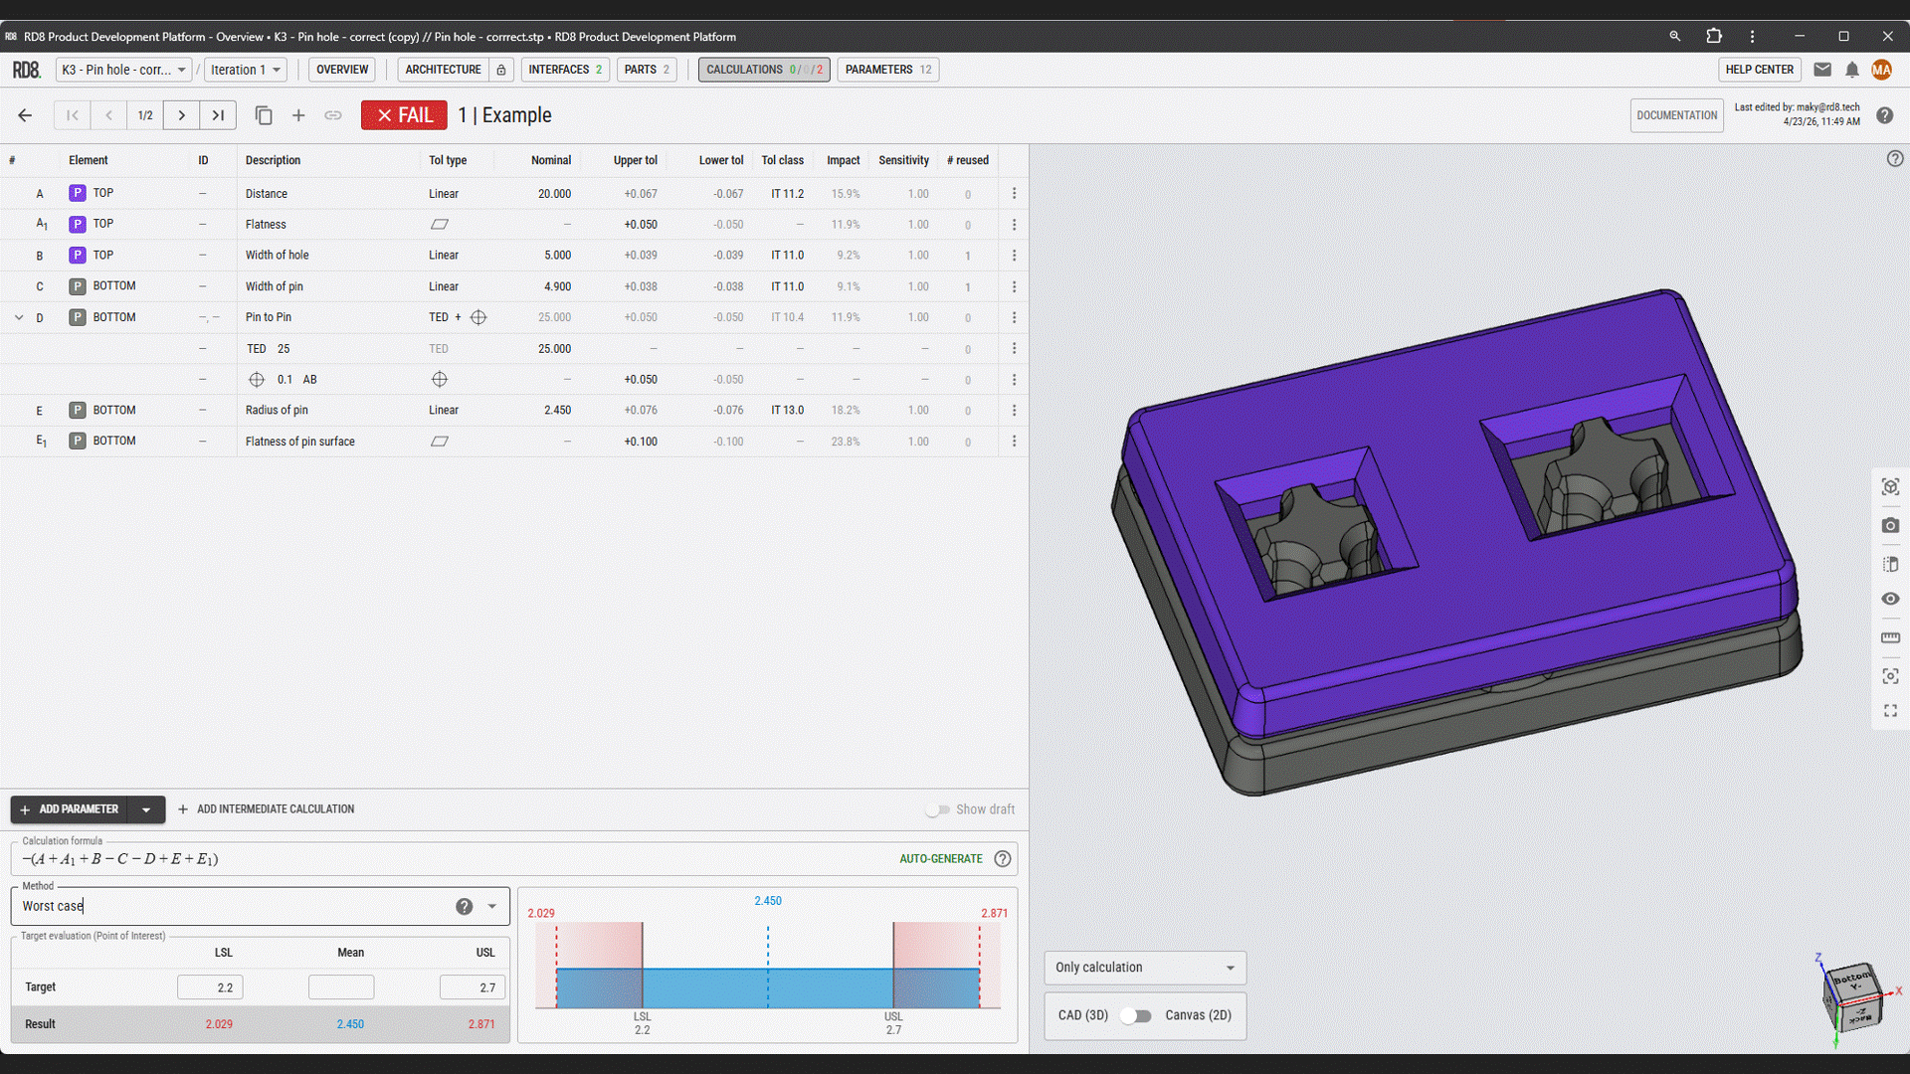Click the Auto-generate formula link
The image size is (1910, 1074).
pyautogui.click(x=940, y=859)
